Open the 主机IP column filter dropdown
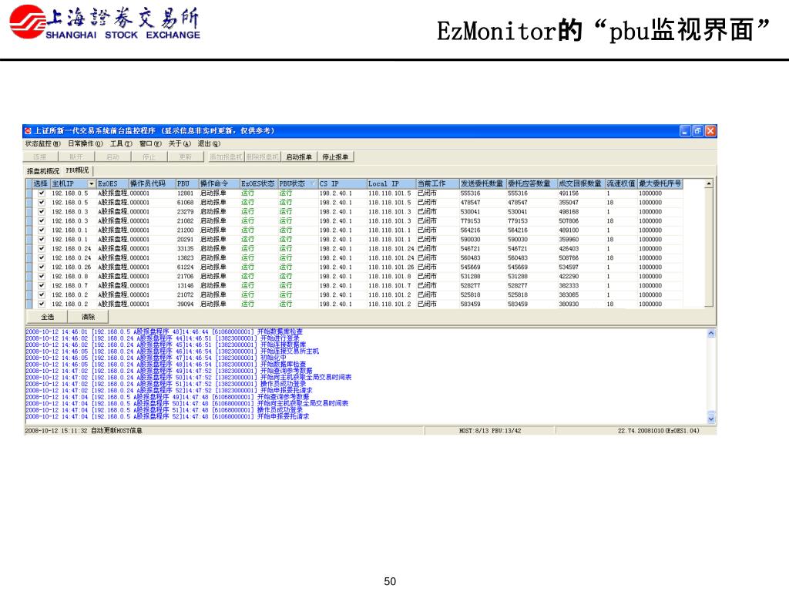The width and height of the screenshot is (789, 592). tap(91, 183)
